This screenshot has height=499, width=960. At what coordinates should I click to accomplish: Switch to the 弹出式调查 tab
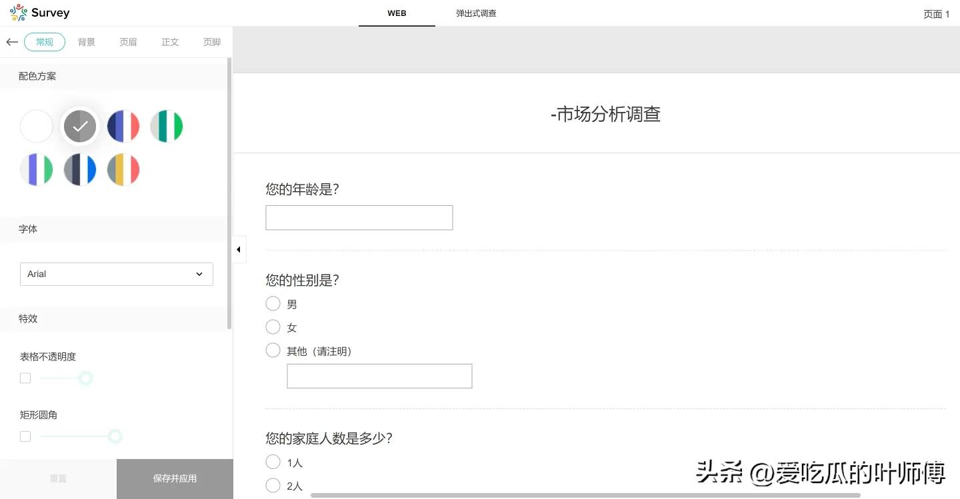[x=475, y=13]
